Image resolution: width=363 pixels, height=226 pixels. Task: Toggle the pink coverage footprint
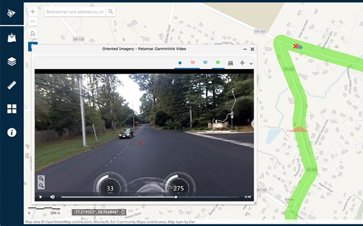193,62
